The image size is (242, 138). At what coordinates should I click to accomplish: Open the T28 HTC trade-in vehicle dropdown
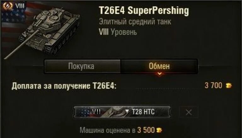click(122, 112)
